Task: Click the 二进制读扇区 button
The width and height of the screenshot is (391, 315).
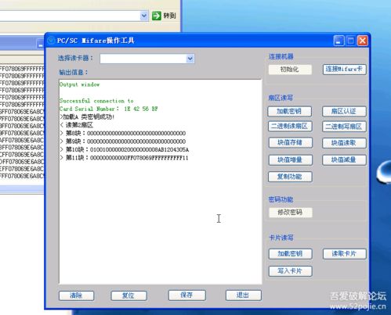Action: tap(289, 127)
